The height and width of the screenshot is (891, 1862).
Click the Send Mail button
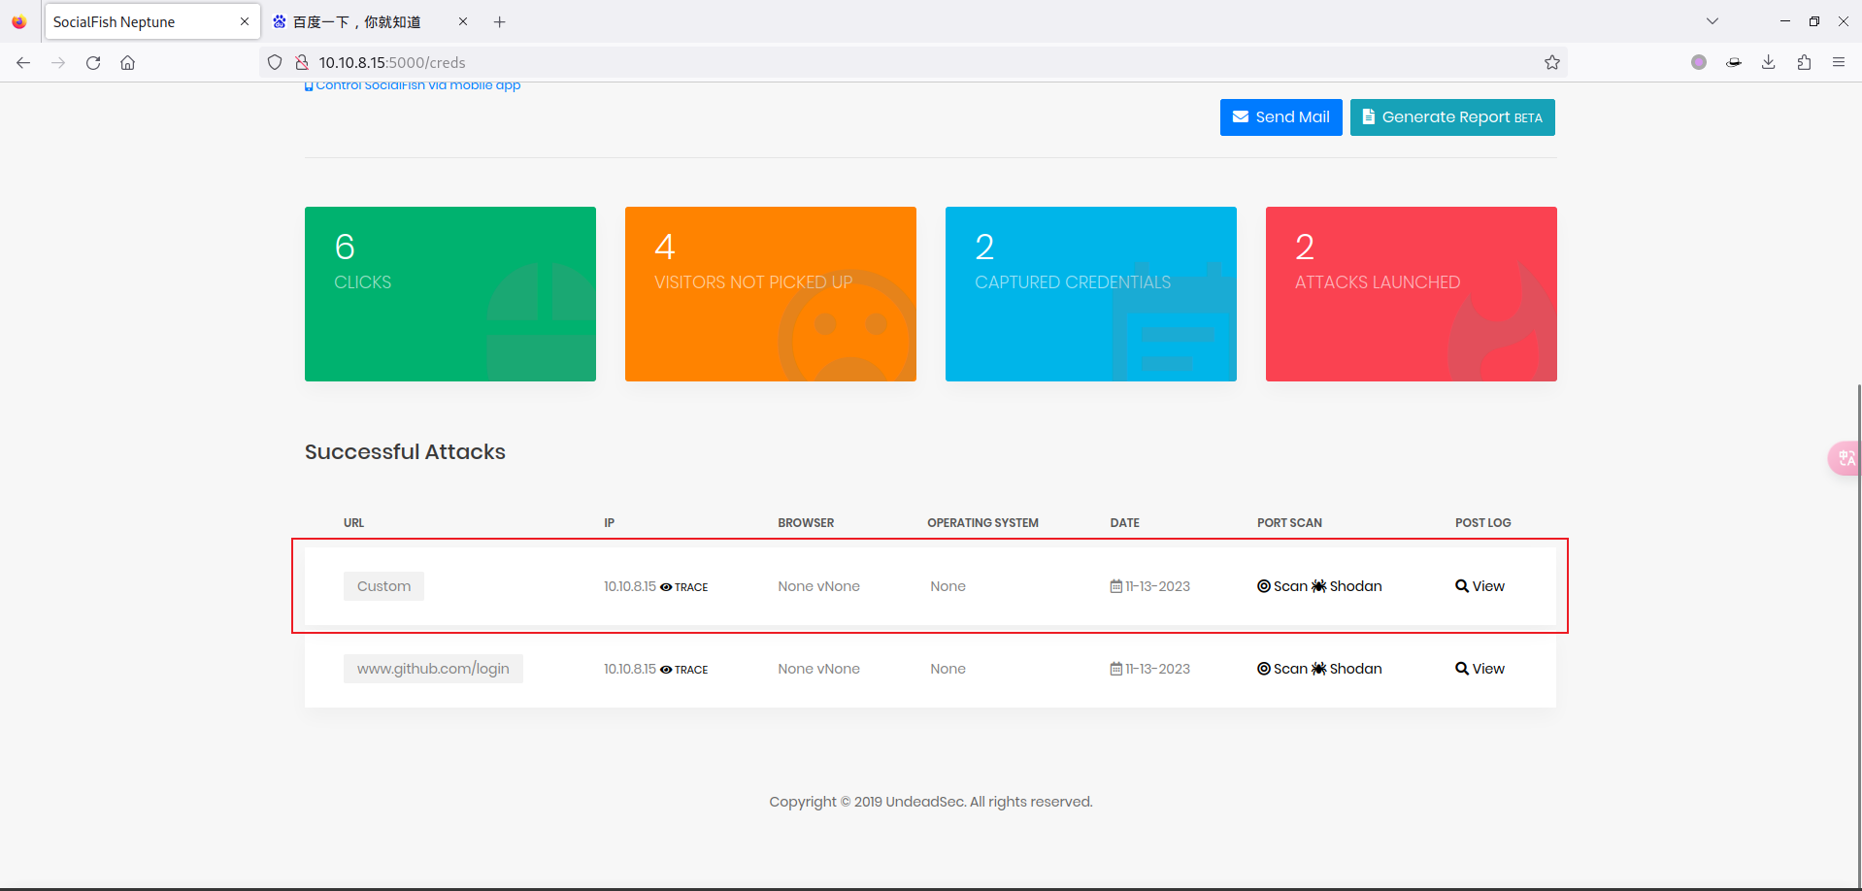pyautogui.click(x=1280, y=117)
